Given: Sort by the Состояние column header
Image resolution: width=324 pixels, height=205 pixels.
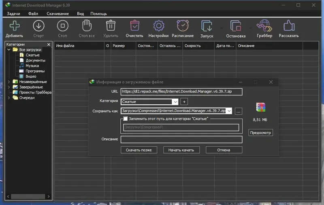Looking at the screenshot, I should [x=147, y=46].
